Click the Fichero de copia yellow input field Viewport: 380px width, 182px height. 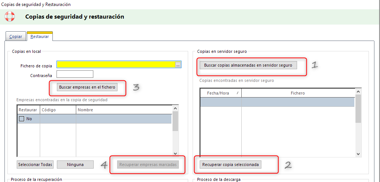(x=116, y=65)
